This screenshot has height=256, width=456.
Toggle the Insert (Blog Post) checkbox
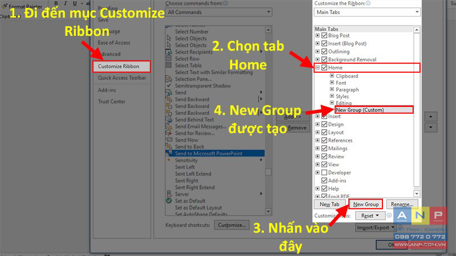(324, 44)
